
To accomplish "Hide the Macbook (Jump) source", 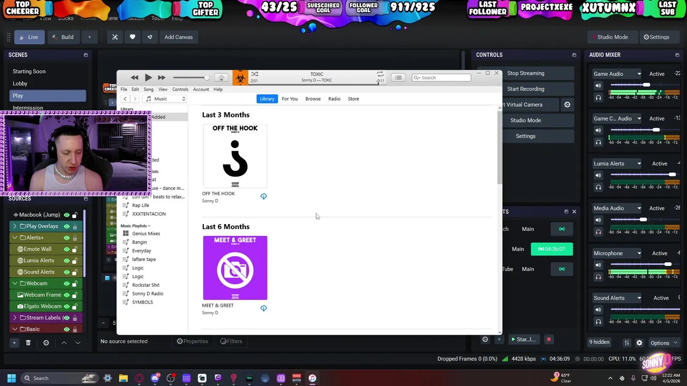I will pos(67,215).
